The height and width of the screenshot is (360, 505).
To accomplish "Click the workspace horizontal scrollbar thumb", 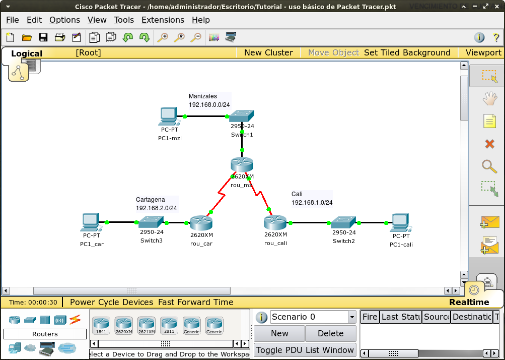I will point(132,290).
